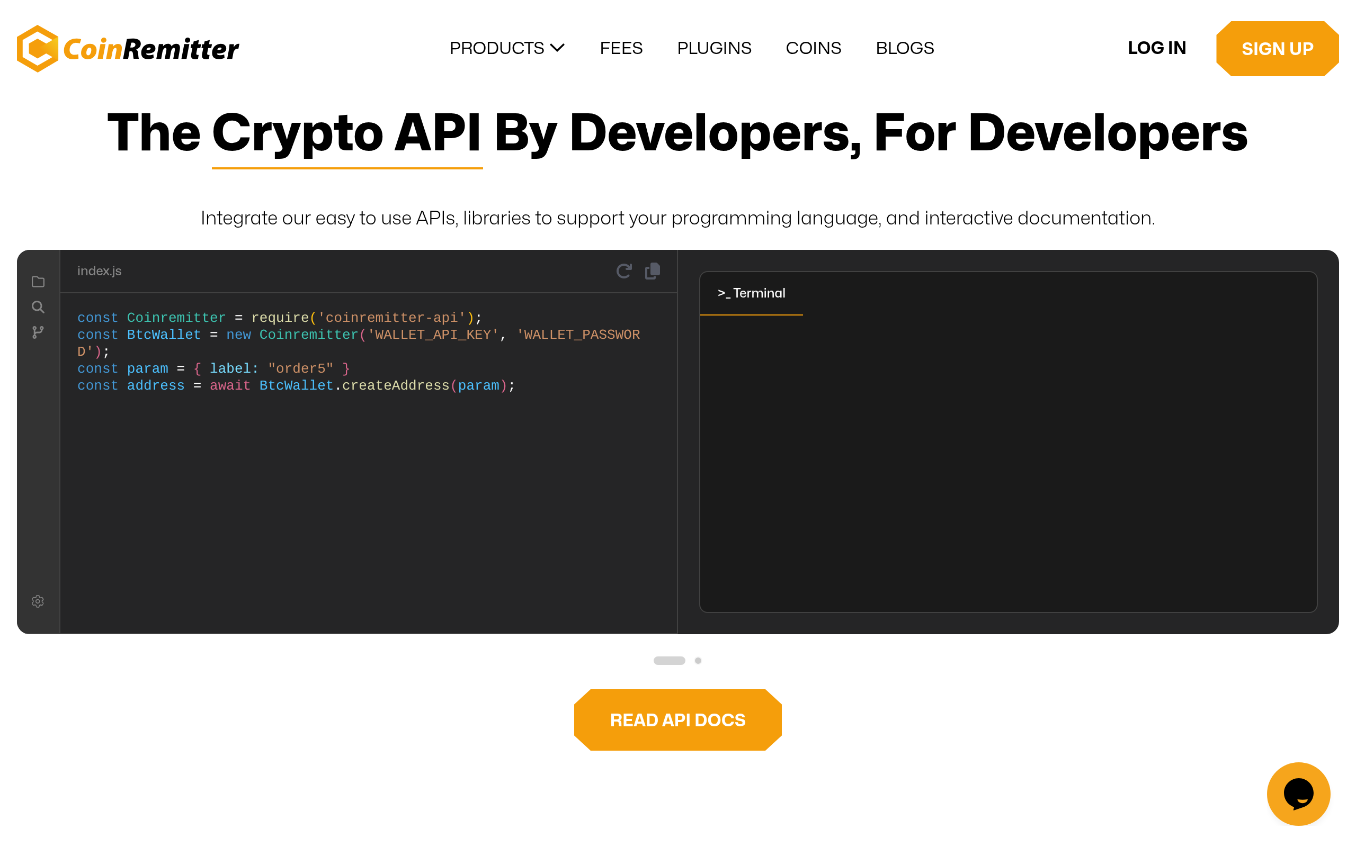
Task: Expand the Products dropdown menu
Action: tap(506, 48)
